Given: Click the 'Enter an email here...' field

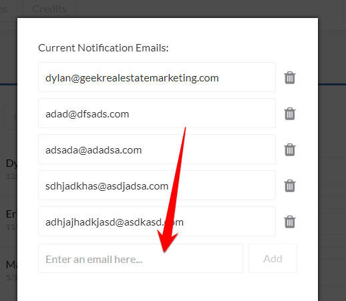Looking at the screenshot, I should tap(140, 258).
